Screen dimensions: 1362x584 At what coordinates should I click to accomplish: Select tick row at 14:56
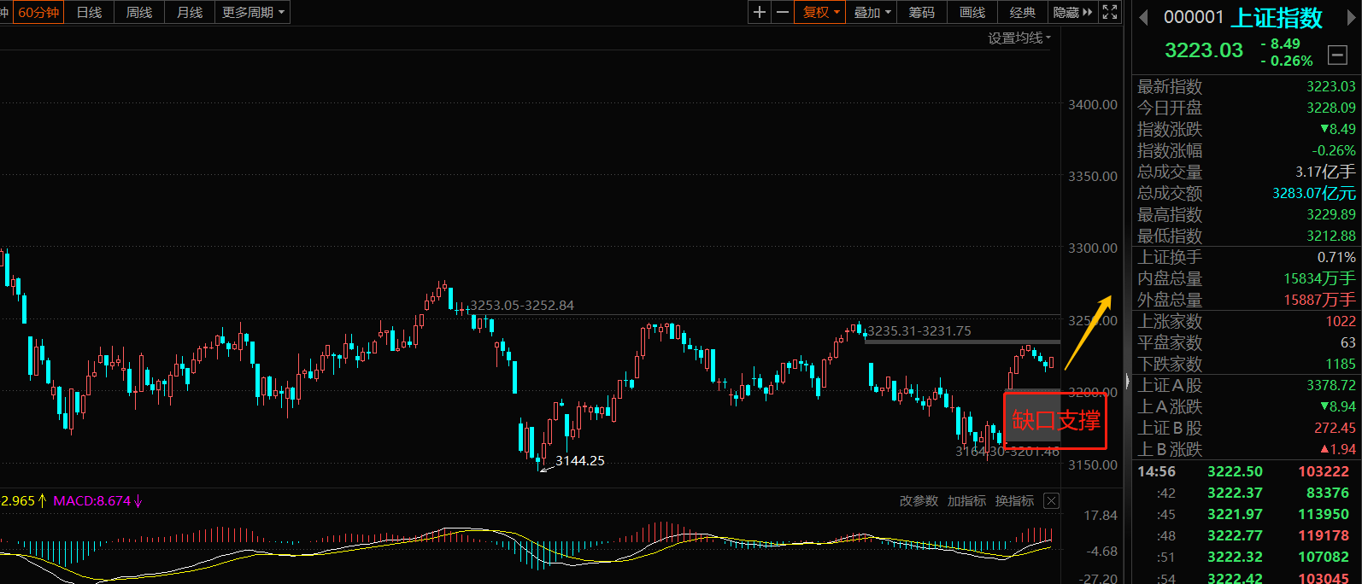coord(1246,471)
